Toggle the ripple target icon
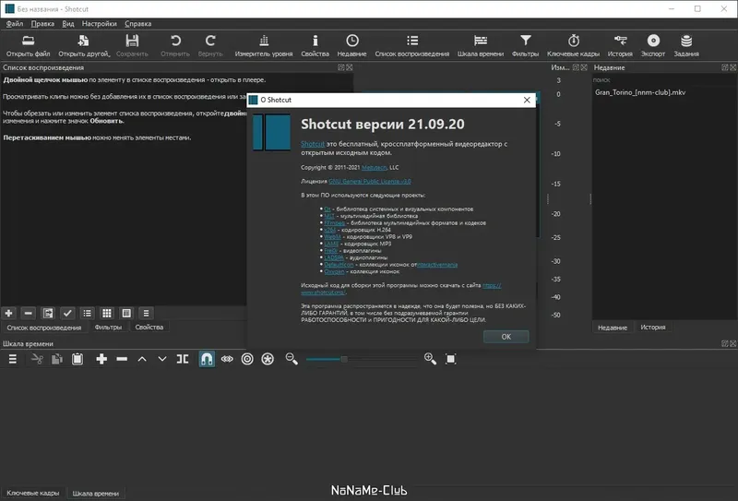Viewport: 738px width, 501px height. (247, 359)
